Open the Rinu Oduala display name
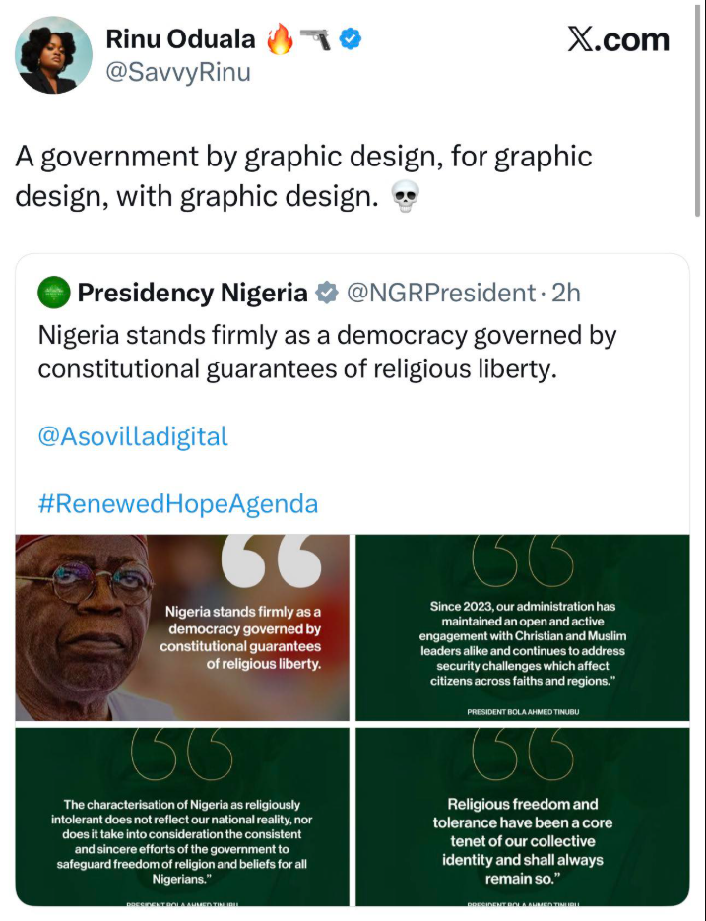This screenshot has height=921, width=706. (180, 39)
